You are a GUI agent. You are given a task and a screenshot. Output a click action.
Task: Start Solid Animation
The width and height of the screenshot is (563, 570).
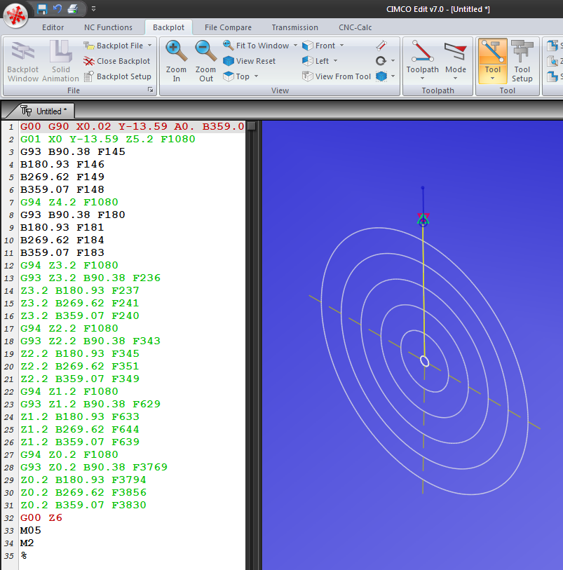tap(60, 61)
